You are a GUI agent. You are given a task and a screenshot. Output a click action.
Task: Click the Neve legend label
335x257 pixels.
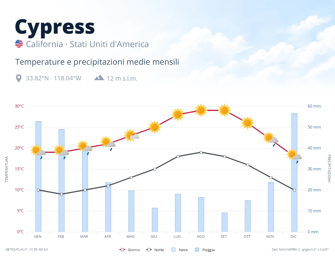tap(183, 250)
